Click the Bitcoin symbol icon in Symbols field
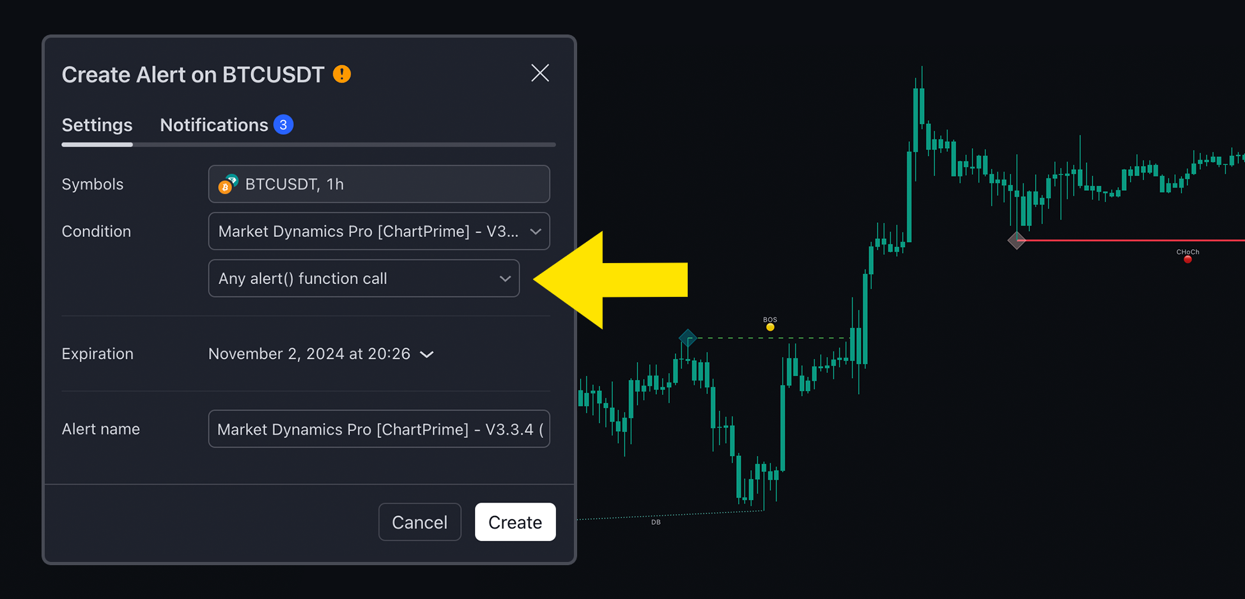Screen dimensions: 1245x599 pyautogui.click(x=228, y=184)
